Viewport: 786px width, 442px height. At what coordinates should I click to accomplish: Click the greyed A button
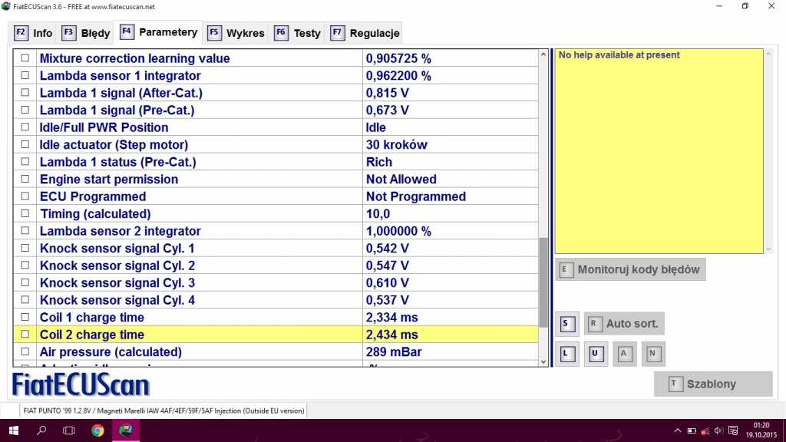(624, 354)
